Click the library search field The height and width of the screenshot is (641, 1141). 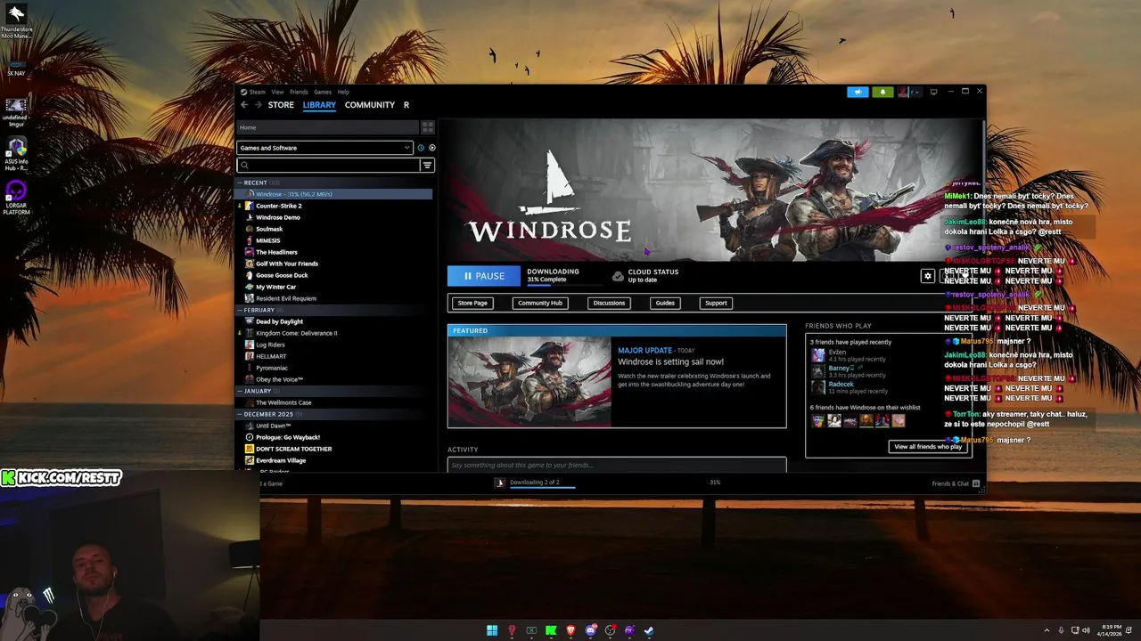(x=329, y=165)
